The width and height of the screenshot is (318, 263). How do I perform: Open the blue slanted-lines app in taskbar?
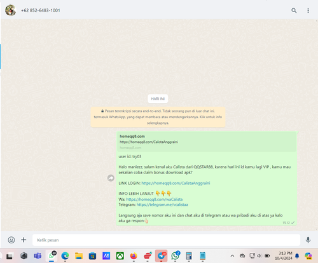[x=106, y=256]
